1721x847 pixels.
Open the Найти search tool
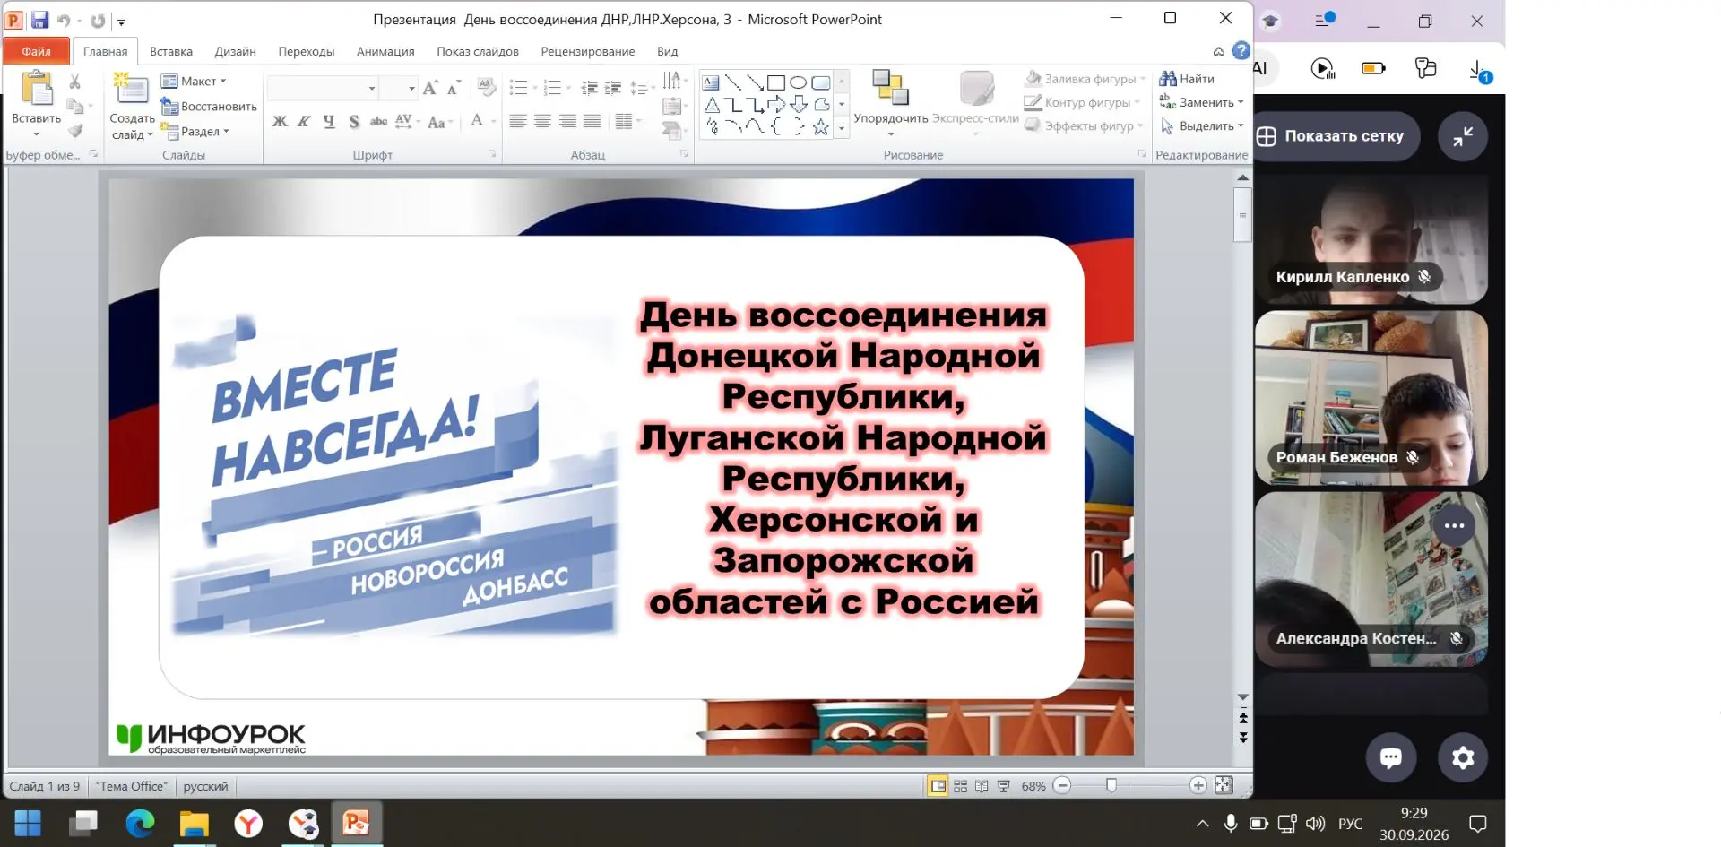coord(1187,79)
